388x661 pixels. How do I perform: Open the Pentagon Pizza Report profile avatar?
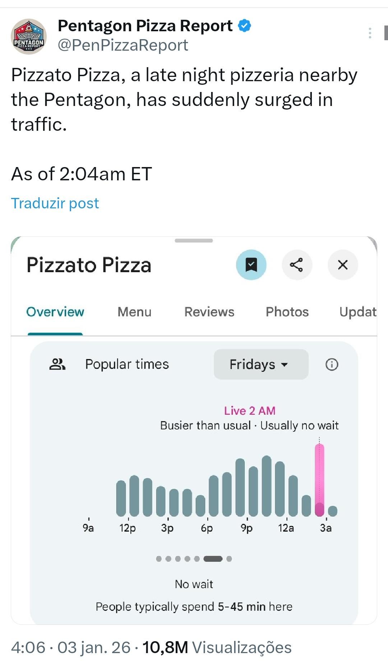[29, 36]
